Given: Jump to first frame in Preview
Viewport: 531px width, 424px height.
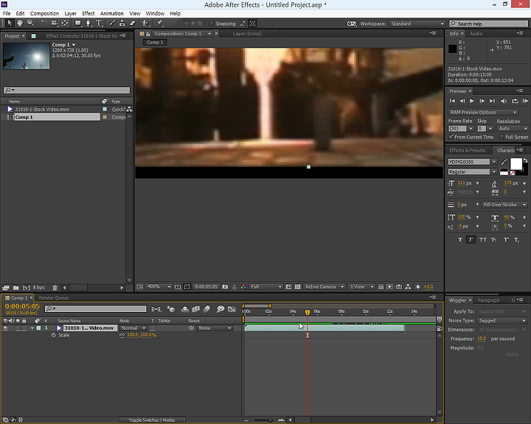Looking at the screenshot, I should pos(452,101).
